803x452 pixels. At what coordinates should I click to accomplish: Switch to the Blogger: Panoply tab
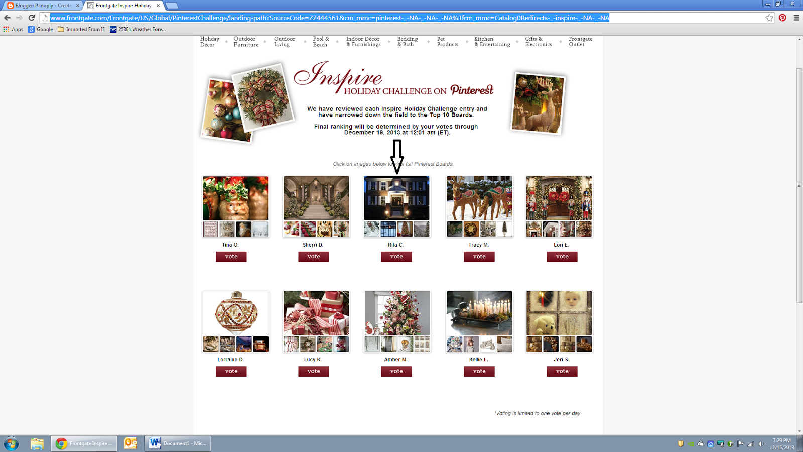(43, 6)
